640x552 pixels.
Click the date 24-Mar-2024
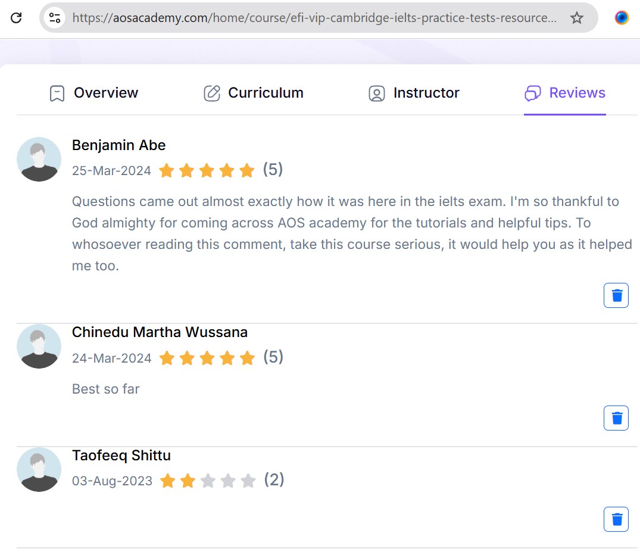111,358
